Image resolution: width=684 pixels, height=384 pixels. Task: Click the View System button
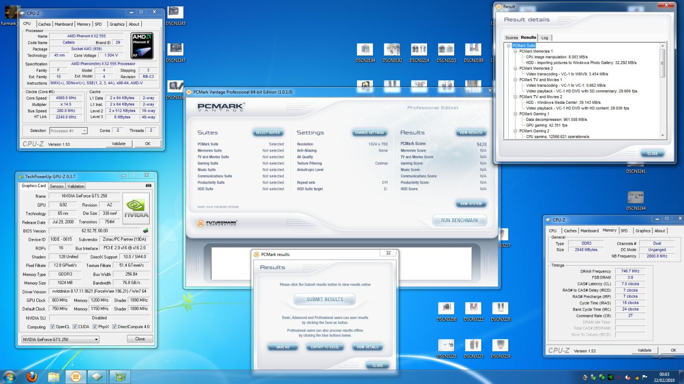(471, 204)
